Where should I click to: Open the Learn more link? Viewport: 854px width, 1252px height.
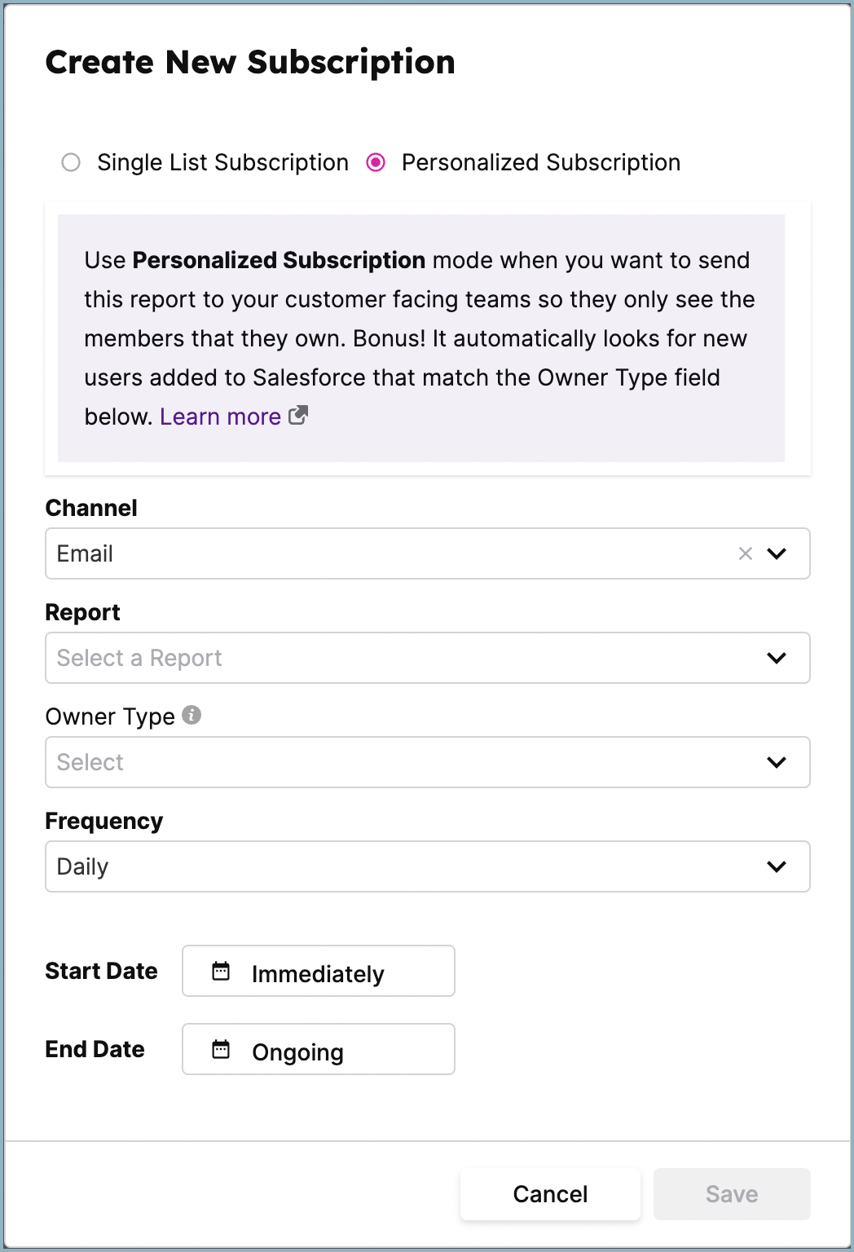point(220,417)
